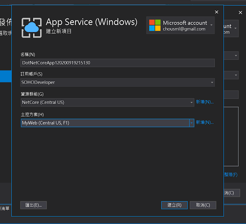Click 新增(N)... beside resource group
This screenshot has width=246, height=224.
[x=205, y=102]
